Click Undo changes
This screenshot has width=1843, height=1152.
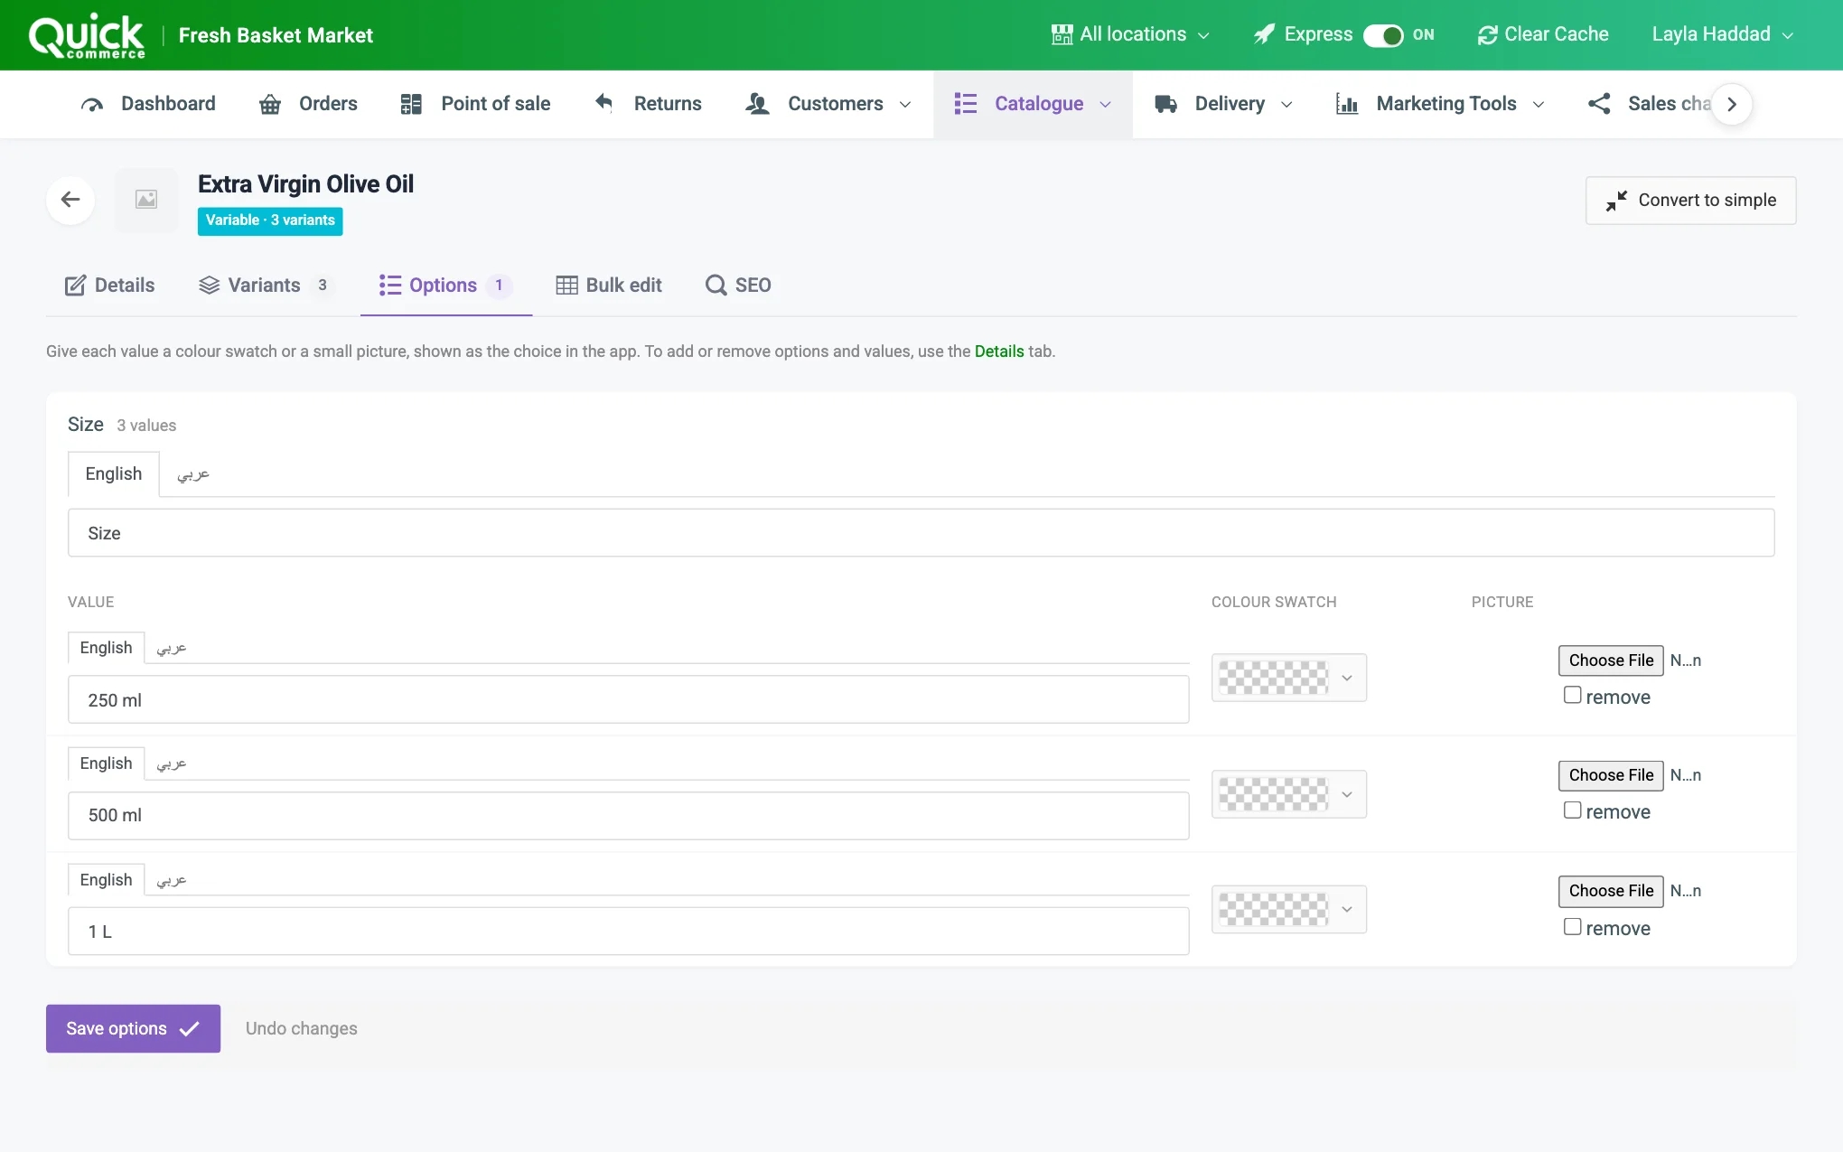point(301,1028)
